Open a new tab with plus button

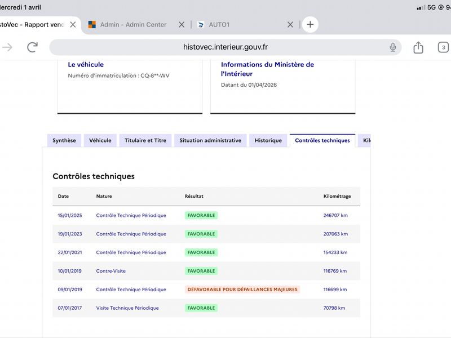coord(310,25)
